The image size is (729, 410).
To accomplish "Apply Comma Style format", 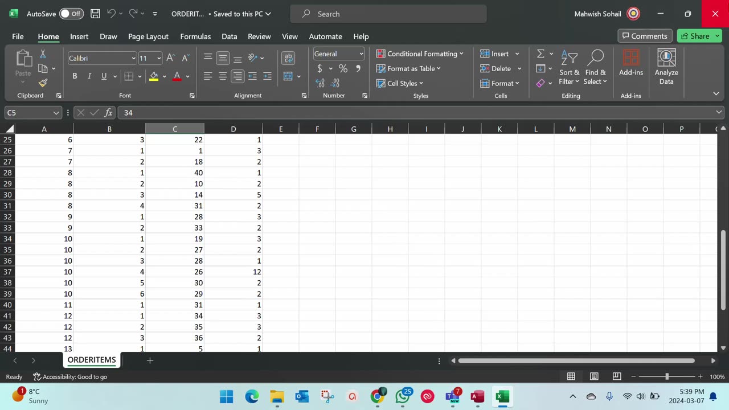I will click(358, 68).
